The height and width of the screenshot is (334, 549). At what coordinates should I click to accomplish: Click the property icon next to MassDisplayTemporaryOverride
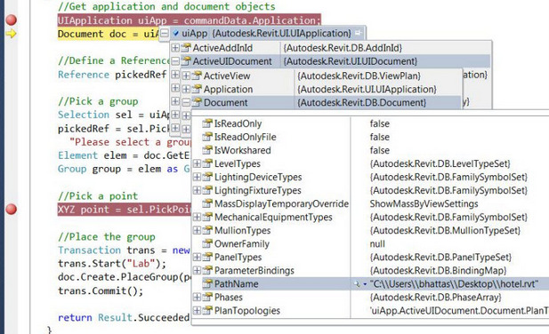tap(207, 203)
